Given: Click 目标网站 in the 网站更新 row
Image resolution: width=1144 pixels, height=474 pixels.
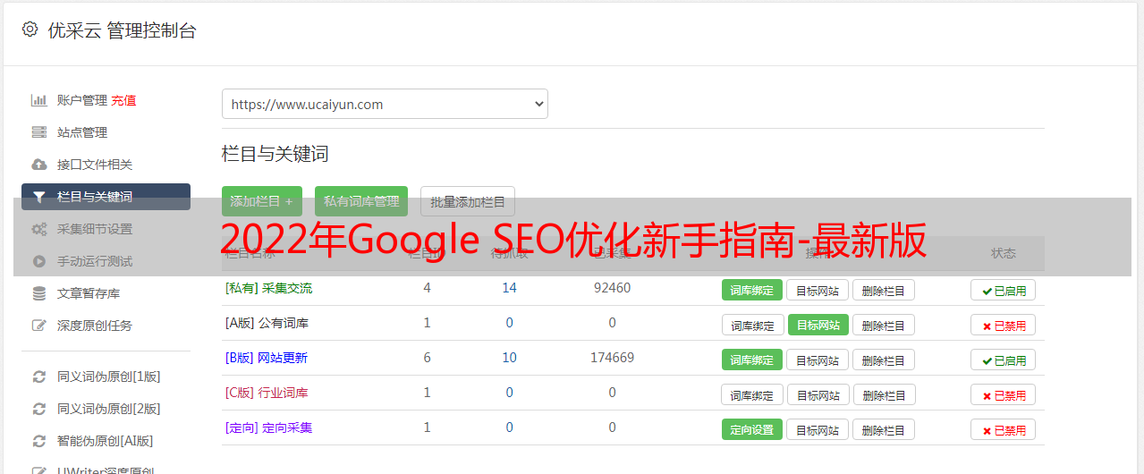Looking at the screenshot, I should 818,360.
